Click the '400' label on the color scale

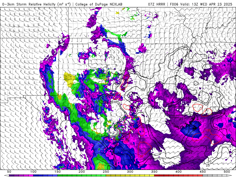[x=178, y=172]
